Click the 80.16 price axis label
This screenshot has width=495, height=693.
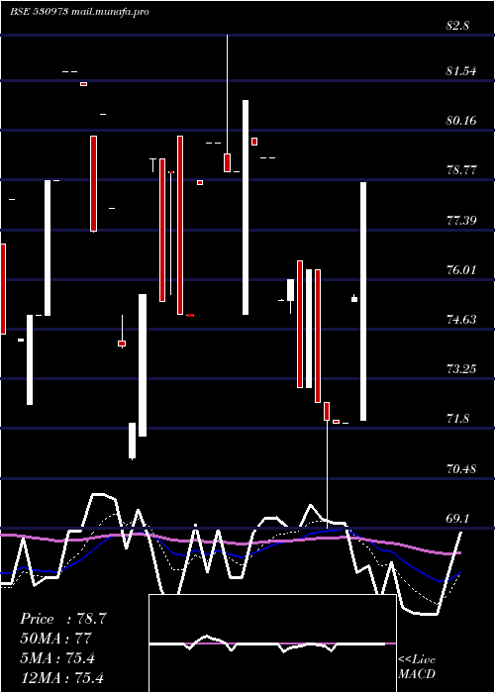pyautogui.click(x=461, y=121)
